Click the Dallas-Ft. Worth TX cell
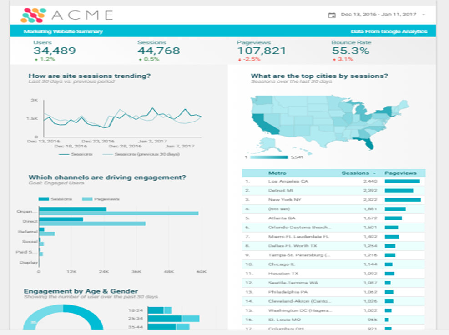This screenshot has width=449, height=335. tap(293, 246)
